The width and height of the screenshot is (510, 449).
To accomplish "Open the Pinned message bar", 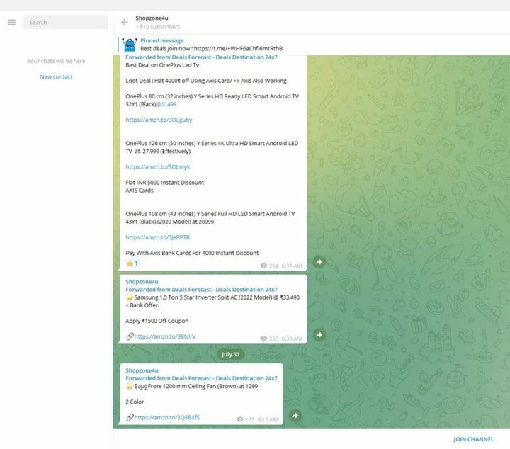I will coord(212,44).
